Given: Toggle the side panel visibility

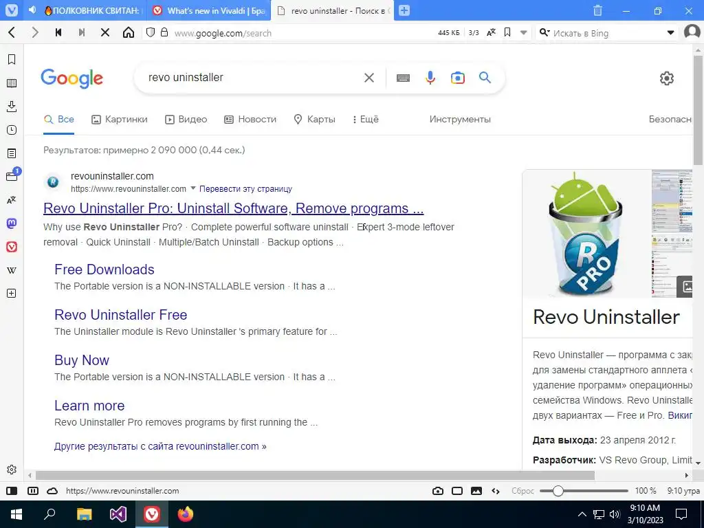Looking at the screenshot, I should click(12, 491).
